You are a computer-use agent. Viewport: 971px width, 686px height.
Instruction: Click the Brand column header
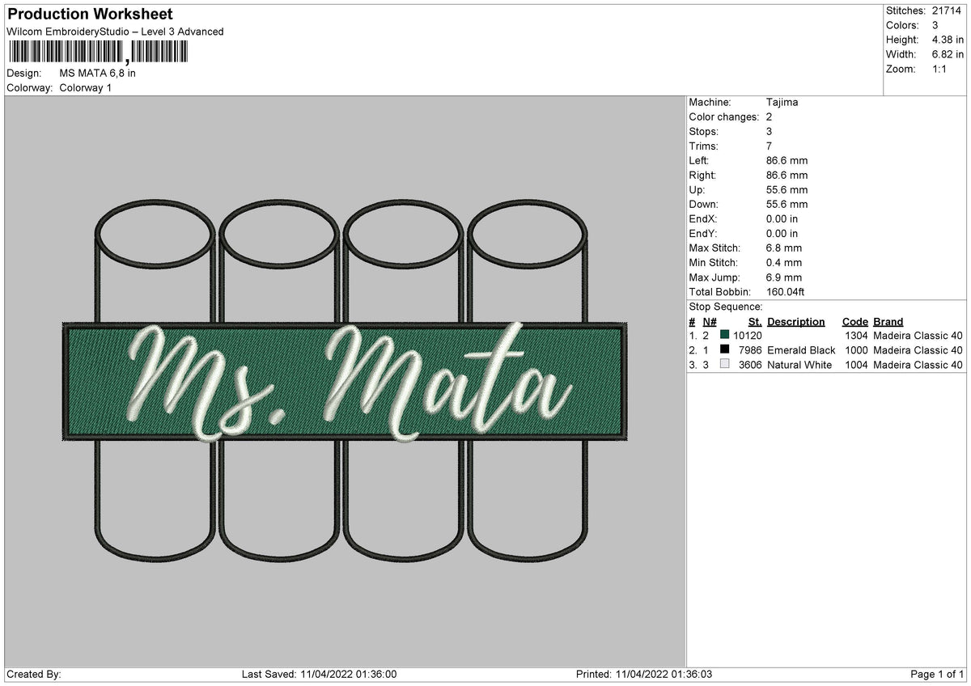pos(888,321)
